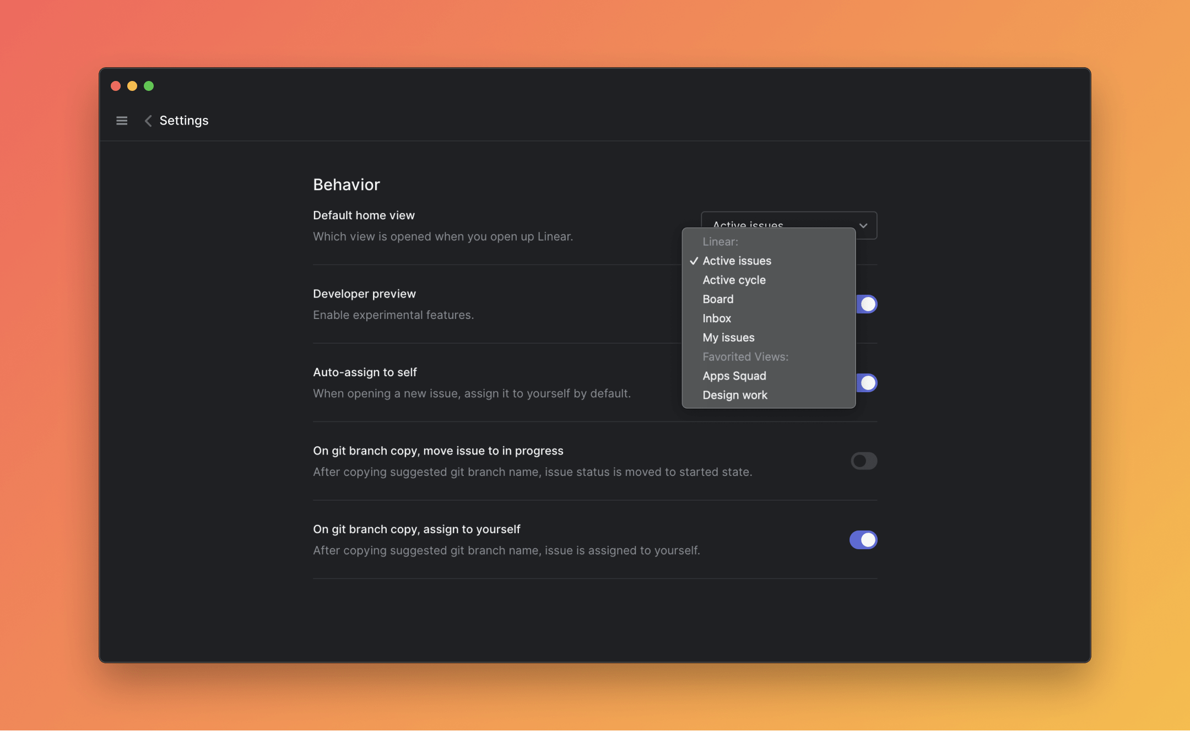The image size is (1190, 731).
Task: Select My issues from dropdown
Action: [x=728, y=337]
